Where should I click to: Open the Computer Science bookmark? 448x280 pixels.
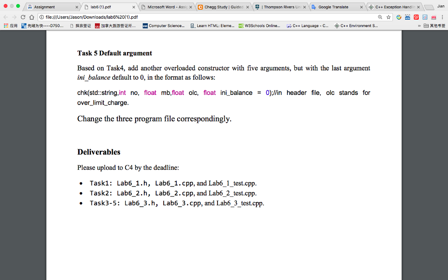(165, 25)
